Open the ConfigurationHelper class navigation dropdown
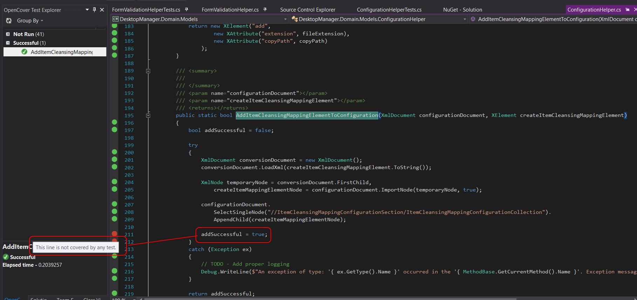637x300 pixels. click(465, 19)
